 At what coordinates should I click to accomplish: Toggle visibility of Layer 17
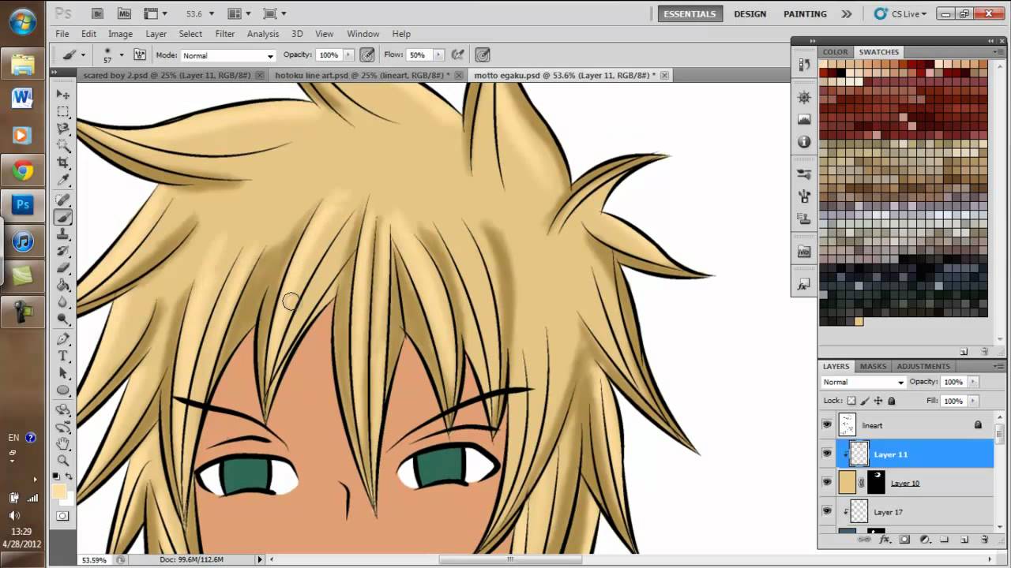click(827, 511)
